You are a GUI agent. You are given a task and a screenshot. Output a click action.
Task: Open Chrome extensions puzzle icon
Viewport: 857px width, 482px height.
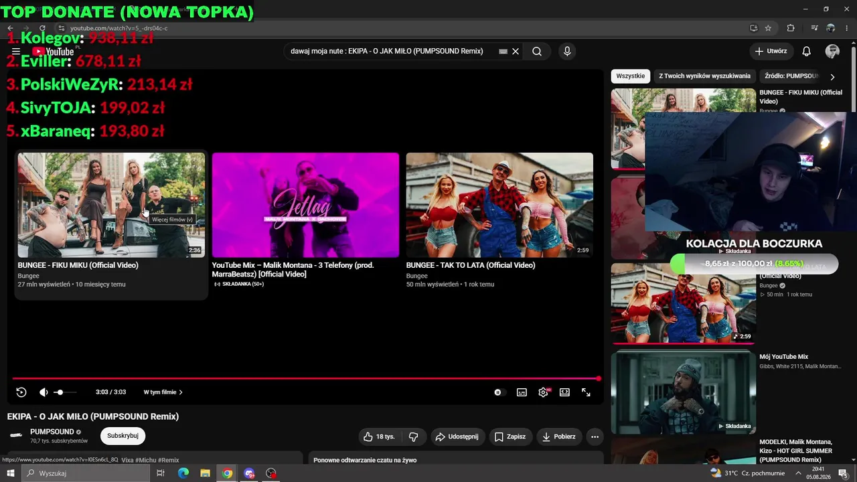[791, 28]
